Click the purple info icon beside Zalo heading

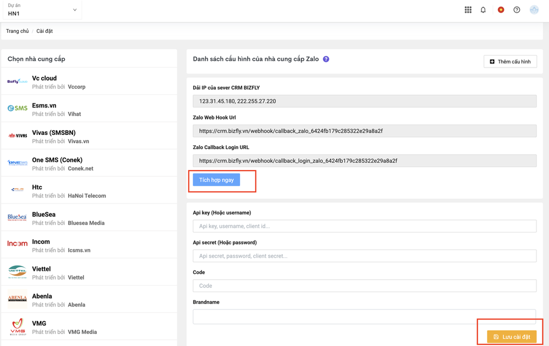point(326,59)
